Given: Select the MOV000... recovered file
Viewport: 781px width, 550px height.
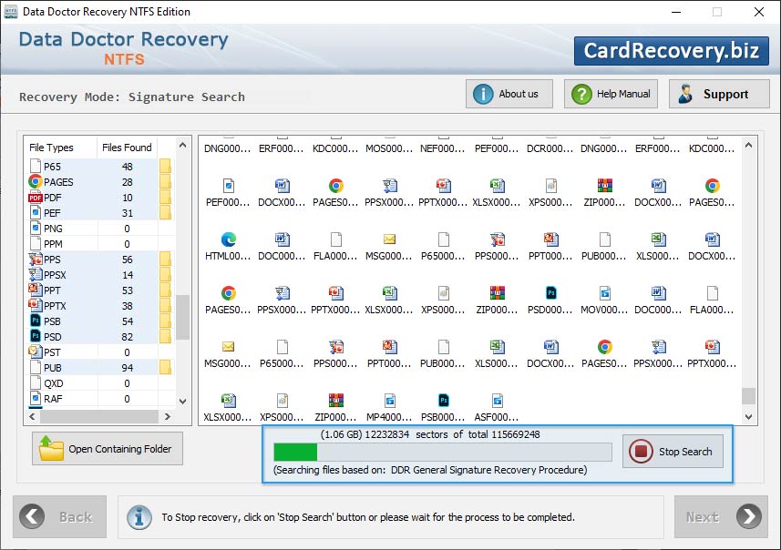Looking at the screenshot, I should pos(604,300).
